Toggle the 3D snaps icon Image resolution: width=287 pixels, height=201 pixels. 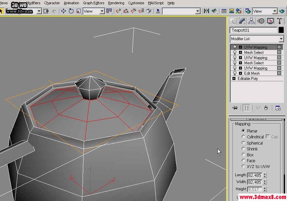click(x=118, y=11)
